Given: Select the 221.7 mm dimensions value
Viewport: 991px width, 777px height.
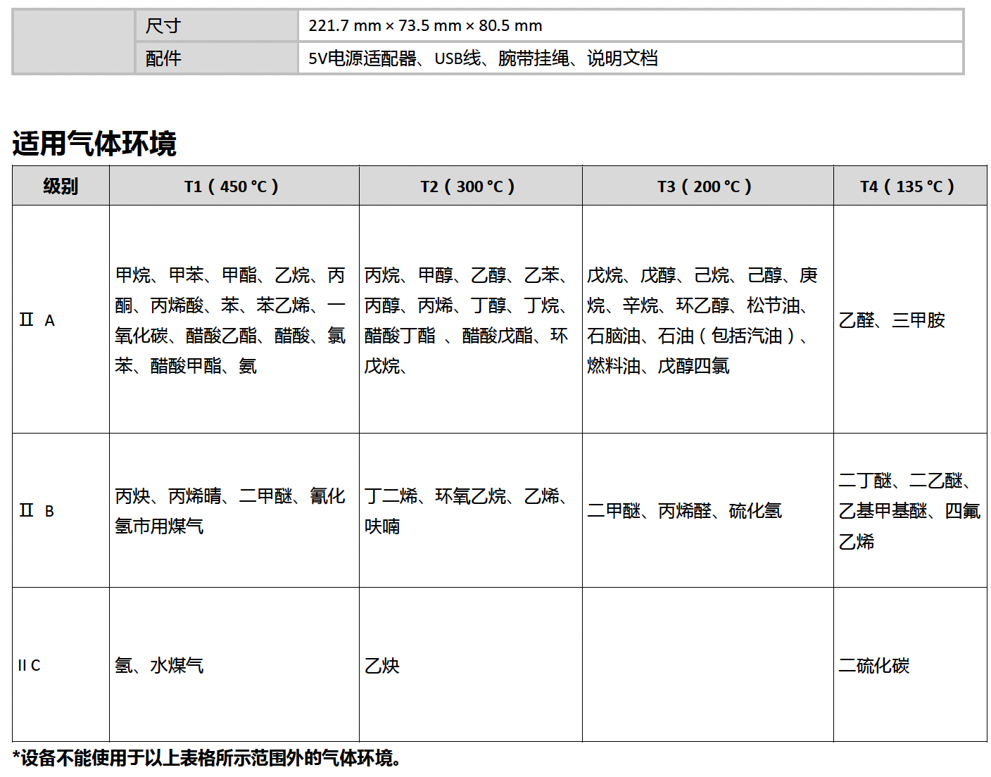Looking at the screenshot, I should (425, 26).
